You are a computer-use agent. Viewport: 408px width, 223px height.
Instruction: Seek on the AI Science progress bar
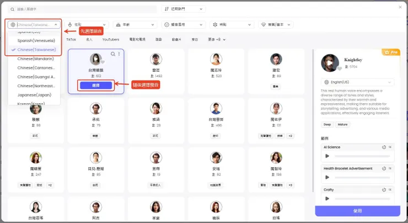(362, 156)
